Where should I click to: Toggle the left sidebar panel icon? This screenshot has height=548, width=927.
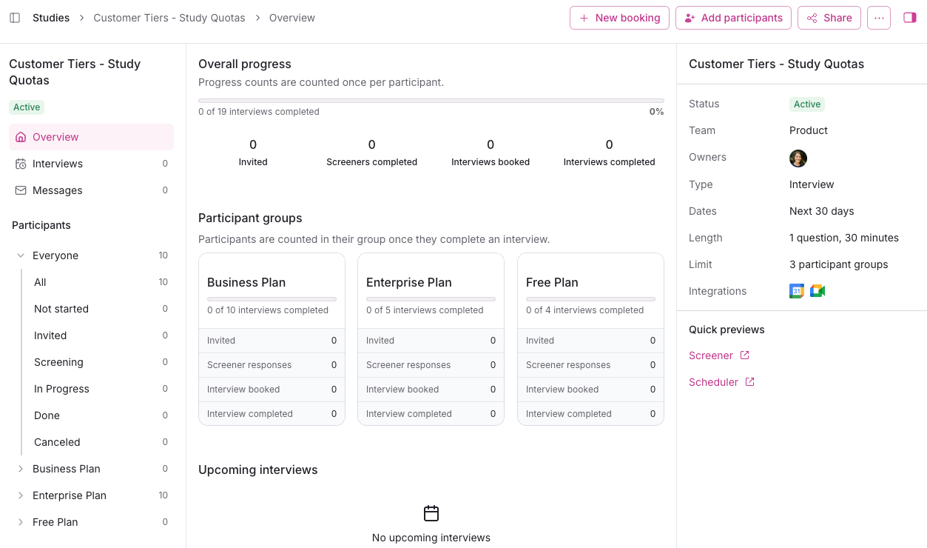tap(15, 18)
